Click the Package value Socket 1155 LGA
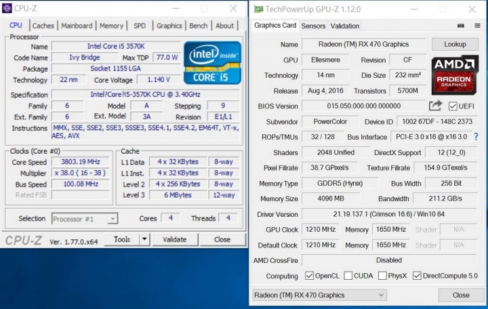 click(x=116, y=68)
